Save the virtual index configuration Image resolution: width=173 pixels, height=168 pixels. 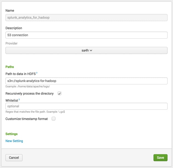pyautogui.click(x=160, y=158)
